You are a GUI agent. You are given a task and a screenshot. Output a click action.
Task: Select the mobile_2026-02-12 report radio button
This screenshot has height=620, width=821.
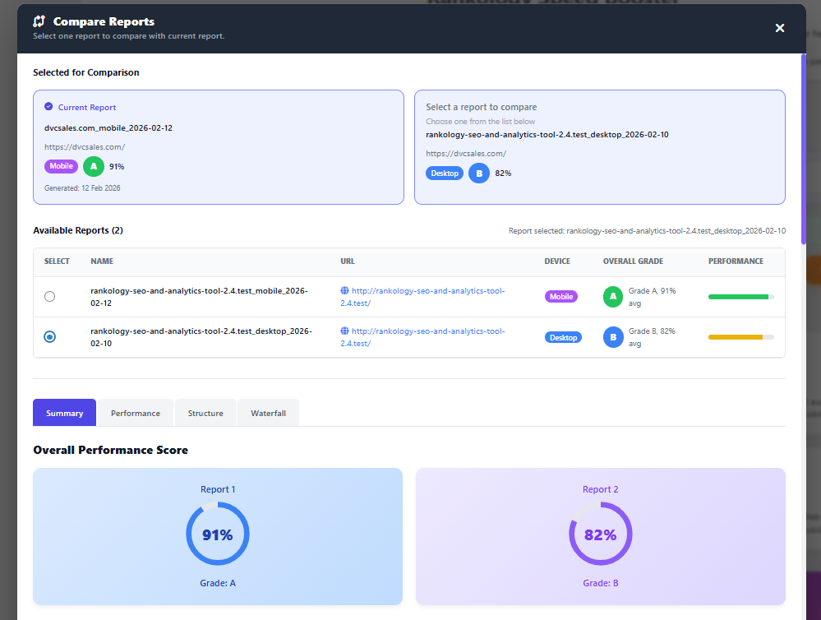pyautogui.click(x=50, y=296)
